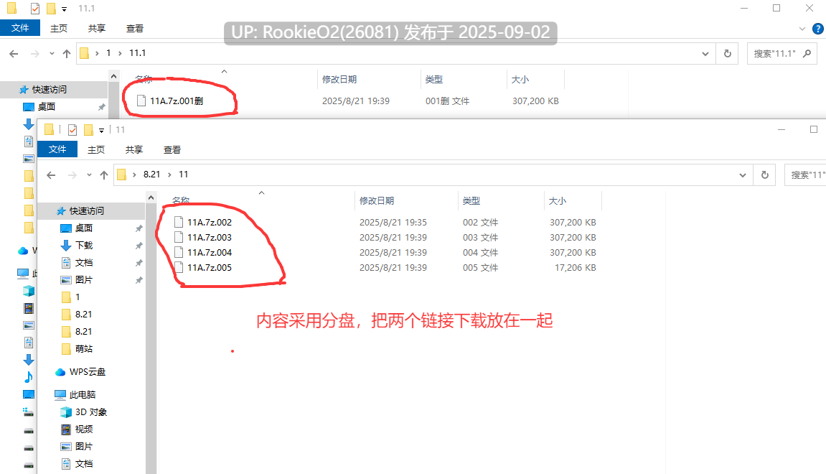Open the 主页 tab in the 11 window
Image resolution: width=826 pixels, height=474 pixels.
point(96,149)
